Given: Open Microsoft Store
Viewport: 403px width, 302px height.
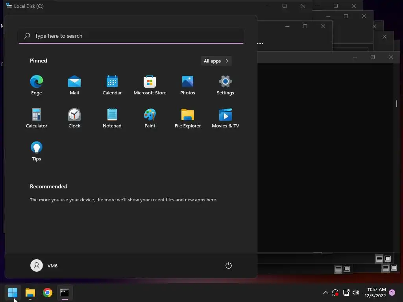Looking at the screenshot, I should click(x=150, y=85).
